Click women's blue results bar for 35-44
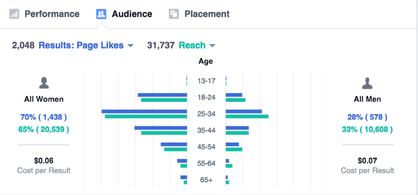This screenshot has height=195, width=418. click(161, 128)
